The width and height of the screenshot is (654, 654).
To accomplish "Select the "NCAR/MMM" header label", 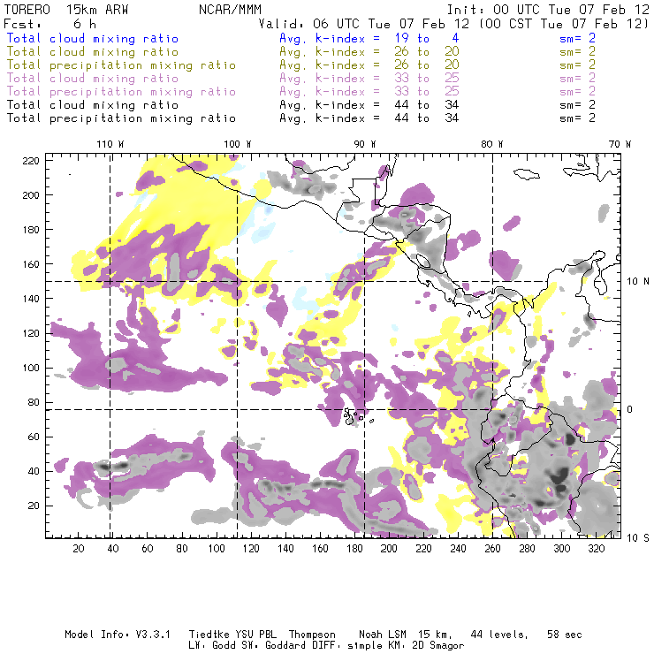I will tap(231, 10).
